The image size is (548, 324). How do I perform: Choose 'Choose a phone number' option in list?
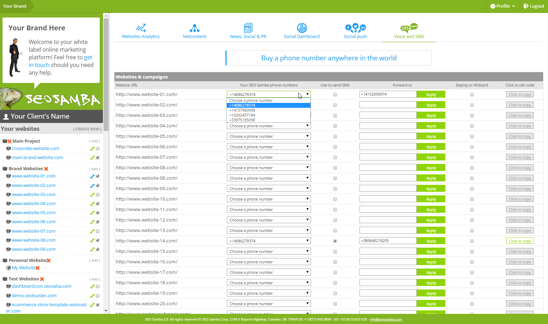coord(268,100)
